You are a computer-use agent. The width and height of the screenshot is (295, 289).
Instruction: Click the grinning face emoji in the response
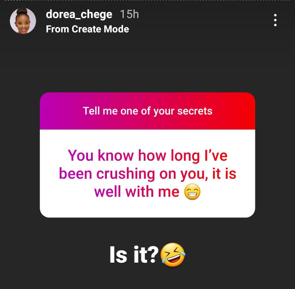(x=192, y=192)
